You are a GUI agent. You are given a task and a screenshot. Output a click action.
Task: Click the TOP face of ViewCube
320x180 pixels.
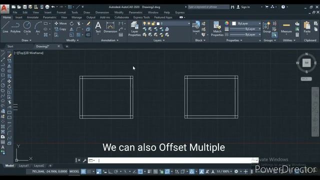pos(306,63)
